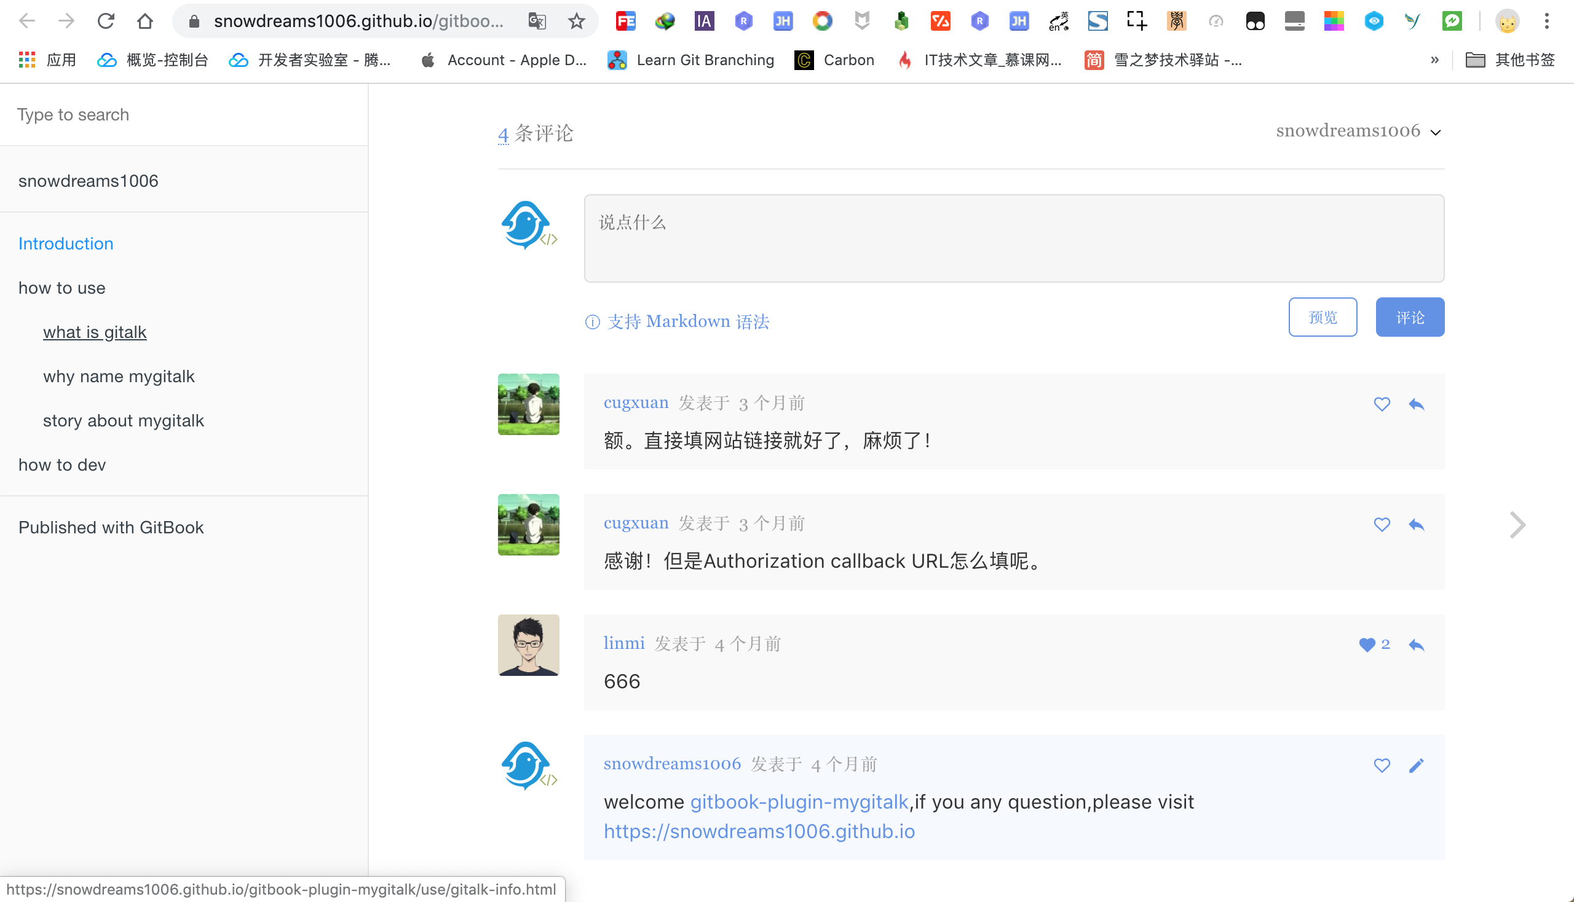Viewport: 1574px width, 902px height.
Task: Click inside the 说点什么 comment box
Action: [x=1014, y=238]
